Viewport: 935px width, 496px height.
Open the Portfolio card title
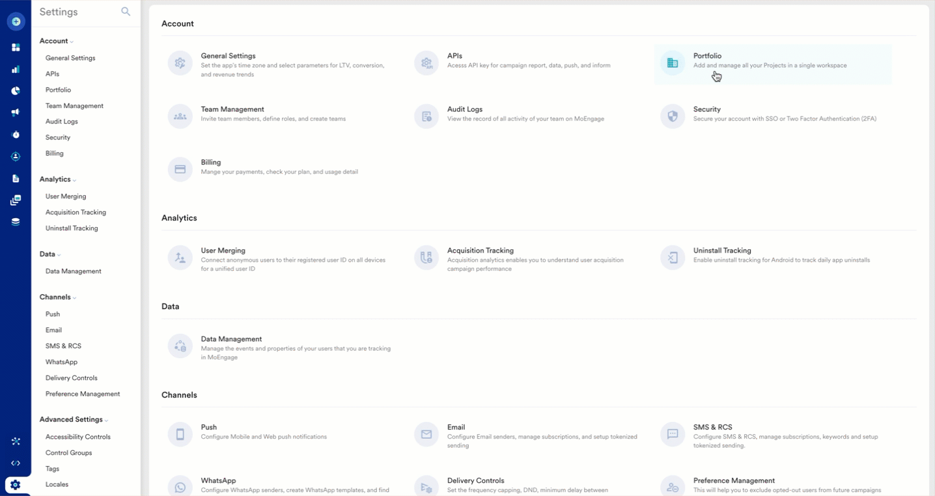pos(707,56)
